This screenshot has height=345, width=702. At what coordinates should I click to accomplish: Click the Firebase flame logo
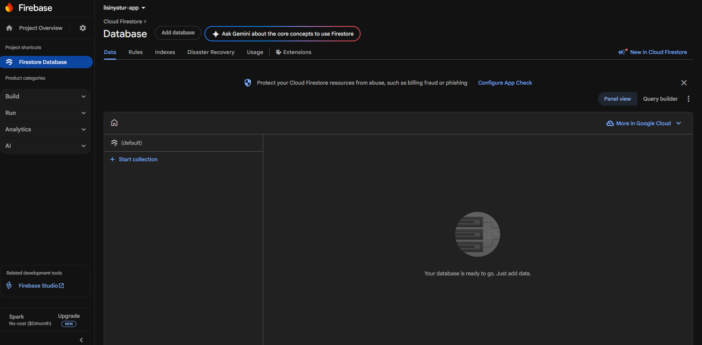click(9, 8)
